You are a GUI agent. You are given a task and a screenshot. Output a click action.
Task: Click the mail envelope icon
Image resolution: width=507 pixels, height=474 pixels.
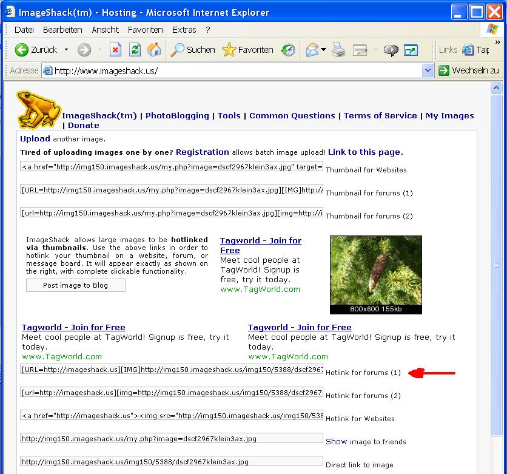312,50
